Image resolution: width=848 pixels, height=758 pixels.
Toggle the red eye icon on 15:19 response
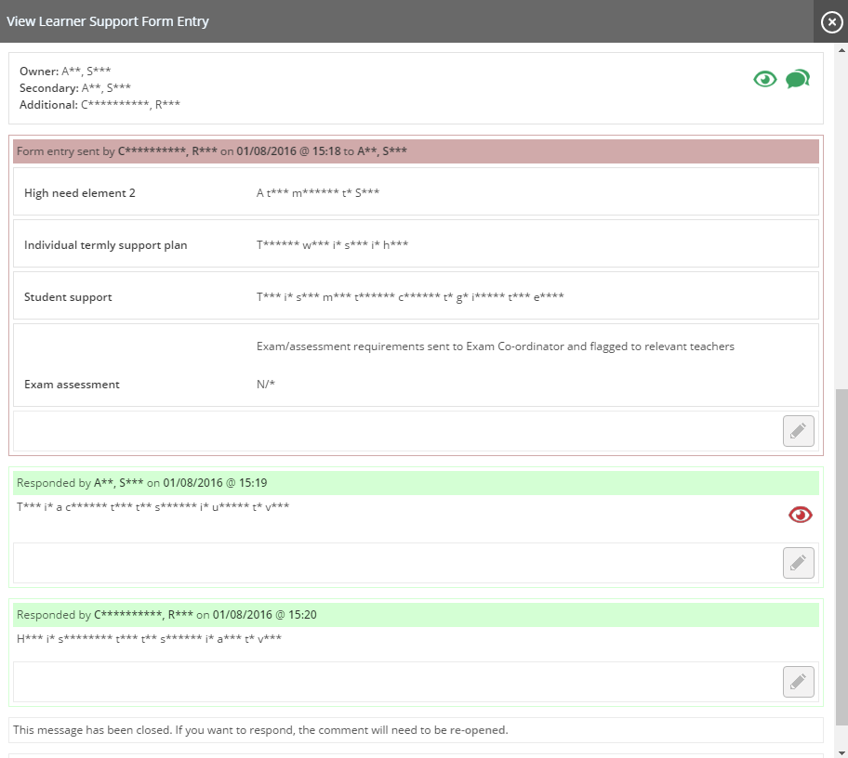[800, 515]
